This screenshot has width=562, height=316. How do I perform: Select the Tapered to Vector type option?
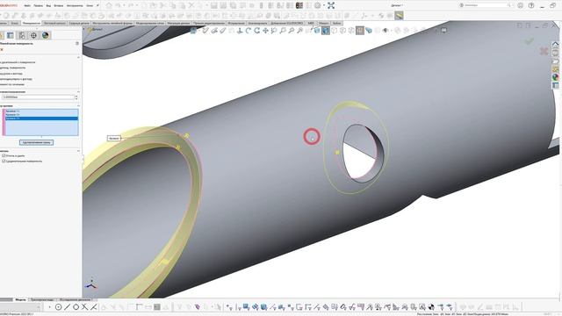[x=11, y=73]
